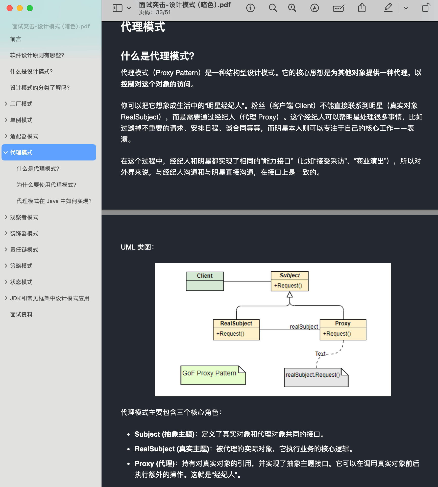Expand the 观察者模式 section
The image size is (438, 487).
pyautogui.click(x=6, y=217)
